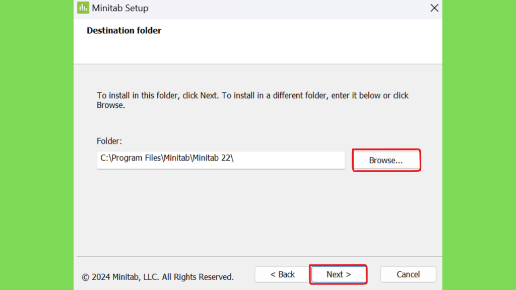This screenshot has height=290, width=516.
Task: Cancel the Minitab installation
Action: (x=408, y=274)
